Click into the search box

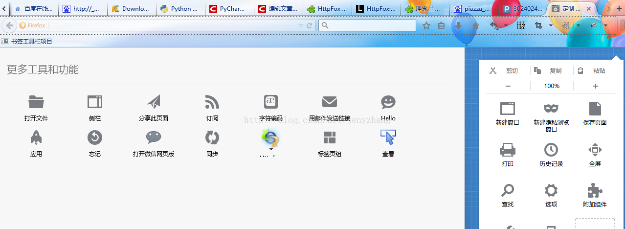(368, 25)
